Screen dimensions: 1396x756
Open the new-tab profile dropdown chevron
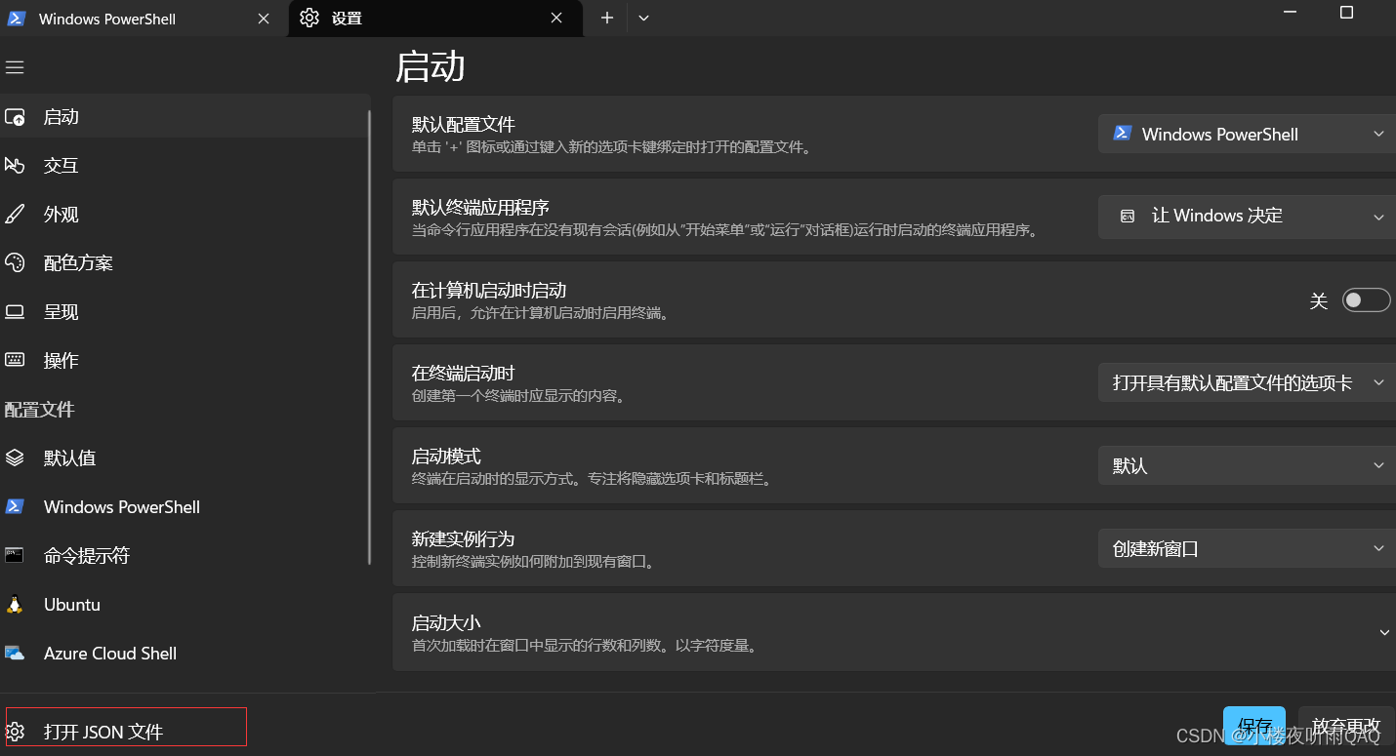pyautogui.click(x=643, y=18)
